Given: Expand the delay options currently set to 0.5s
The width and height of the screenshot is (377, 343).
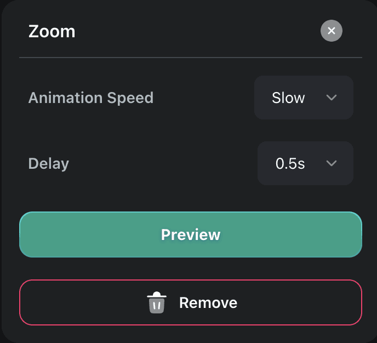Looking at the screenshot, I should [x=305, y=163].
